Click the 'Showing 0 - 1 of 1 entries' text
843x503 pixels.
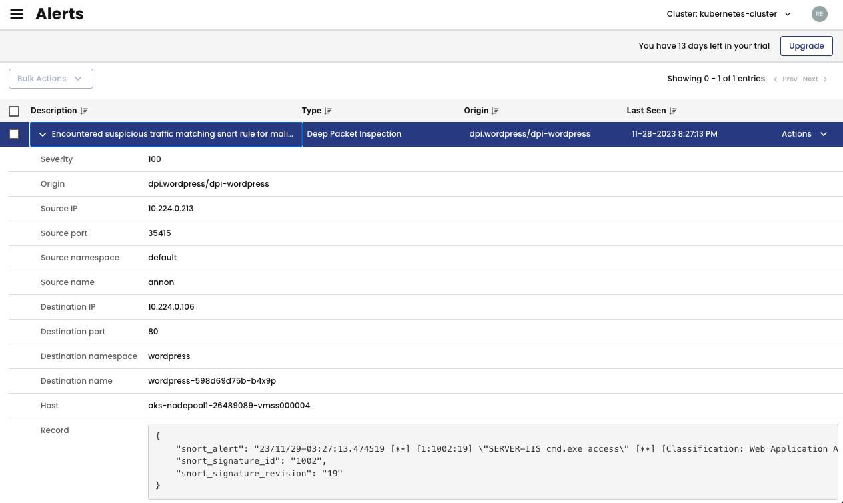pos(716,79)
